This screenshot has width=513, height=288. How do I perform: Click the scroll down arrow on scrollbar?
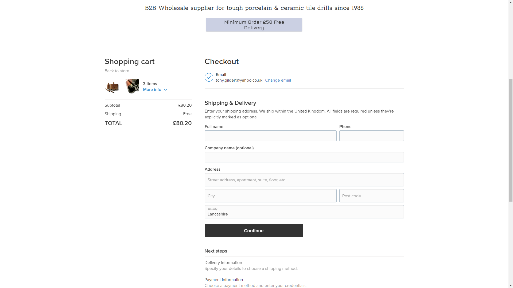tap(511, 286)
